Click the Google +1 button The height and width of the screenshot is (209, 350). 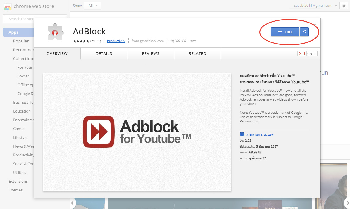302,53
